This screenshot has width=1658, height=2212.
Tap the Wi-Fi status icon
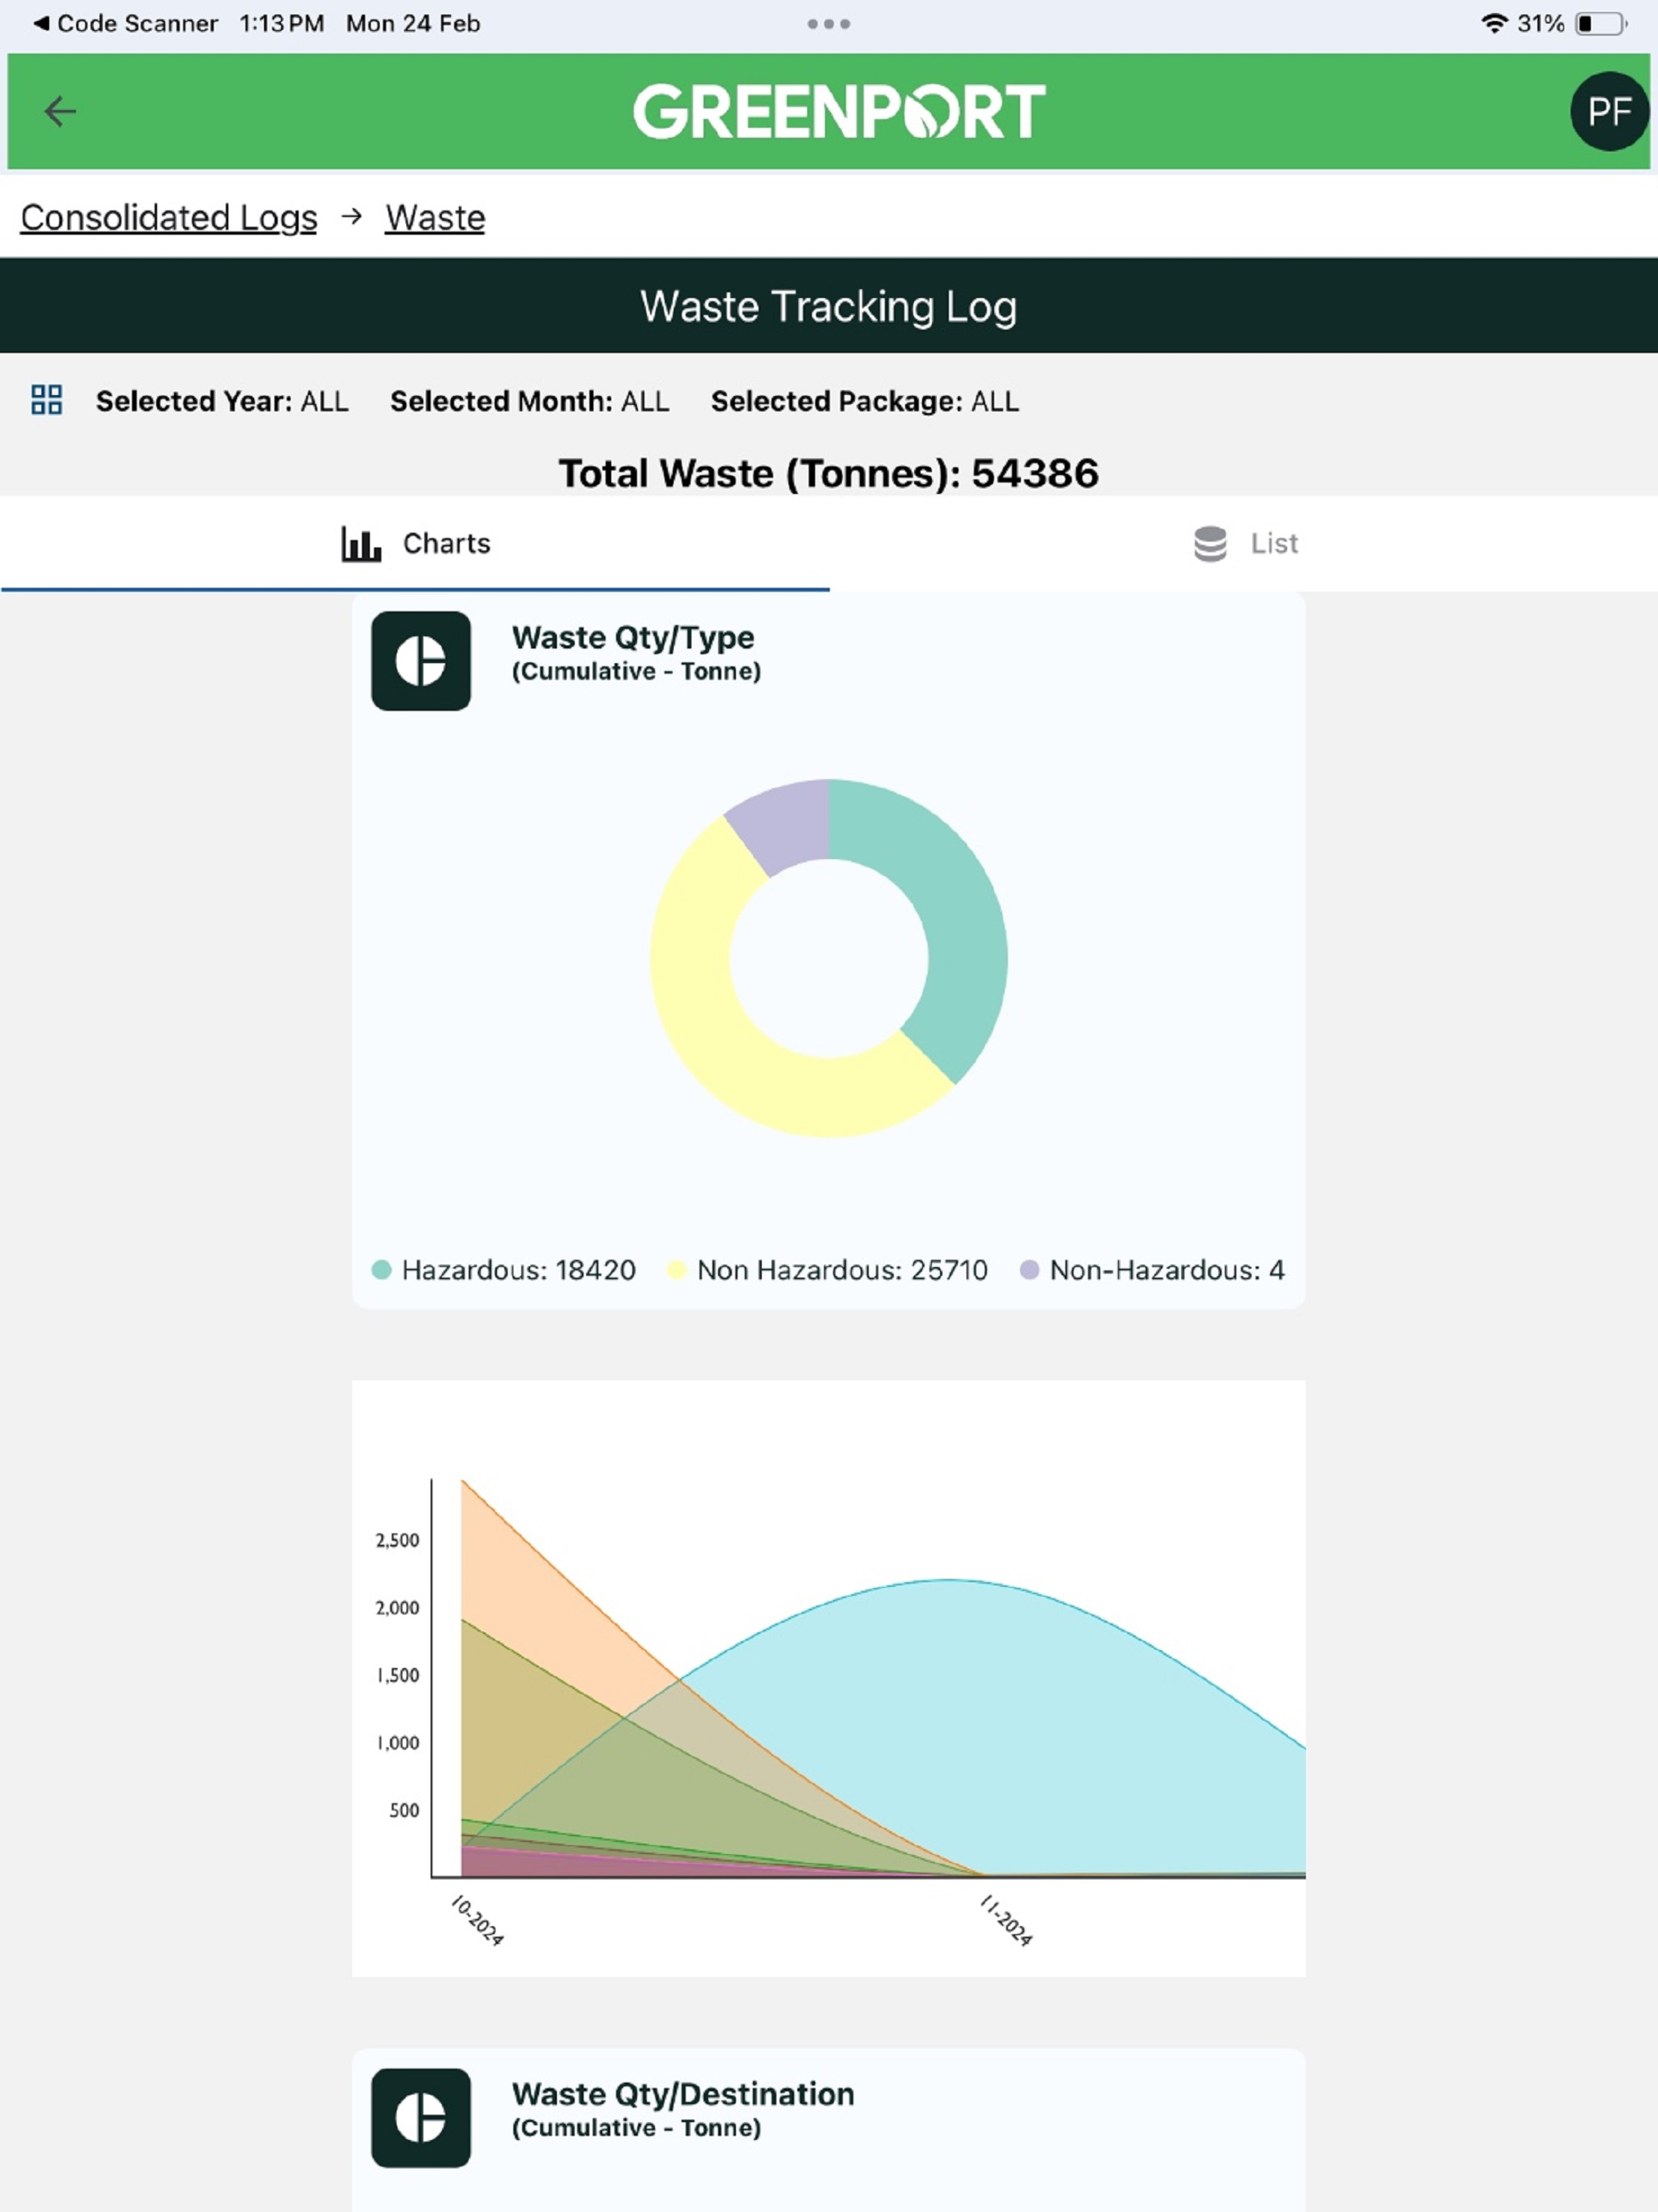[x=1494, y=23]
